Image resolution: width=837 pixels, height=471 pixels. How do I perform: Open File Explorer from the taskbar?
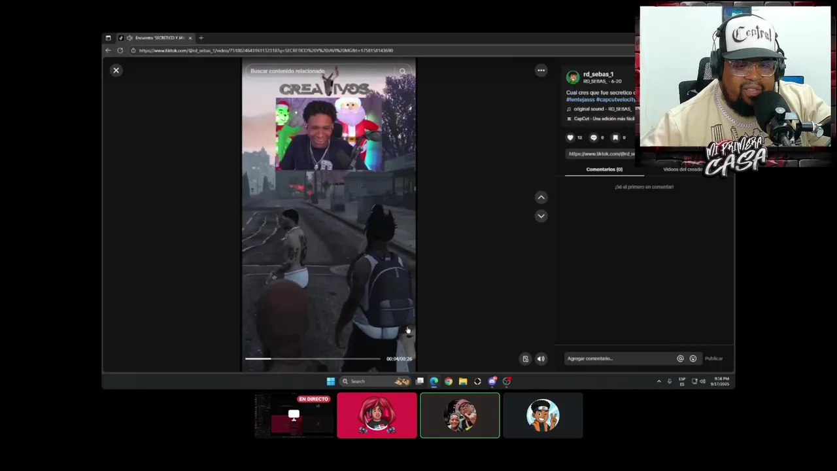point(463,381)
